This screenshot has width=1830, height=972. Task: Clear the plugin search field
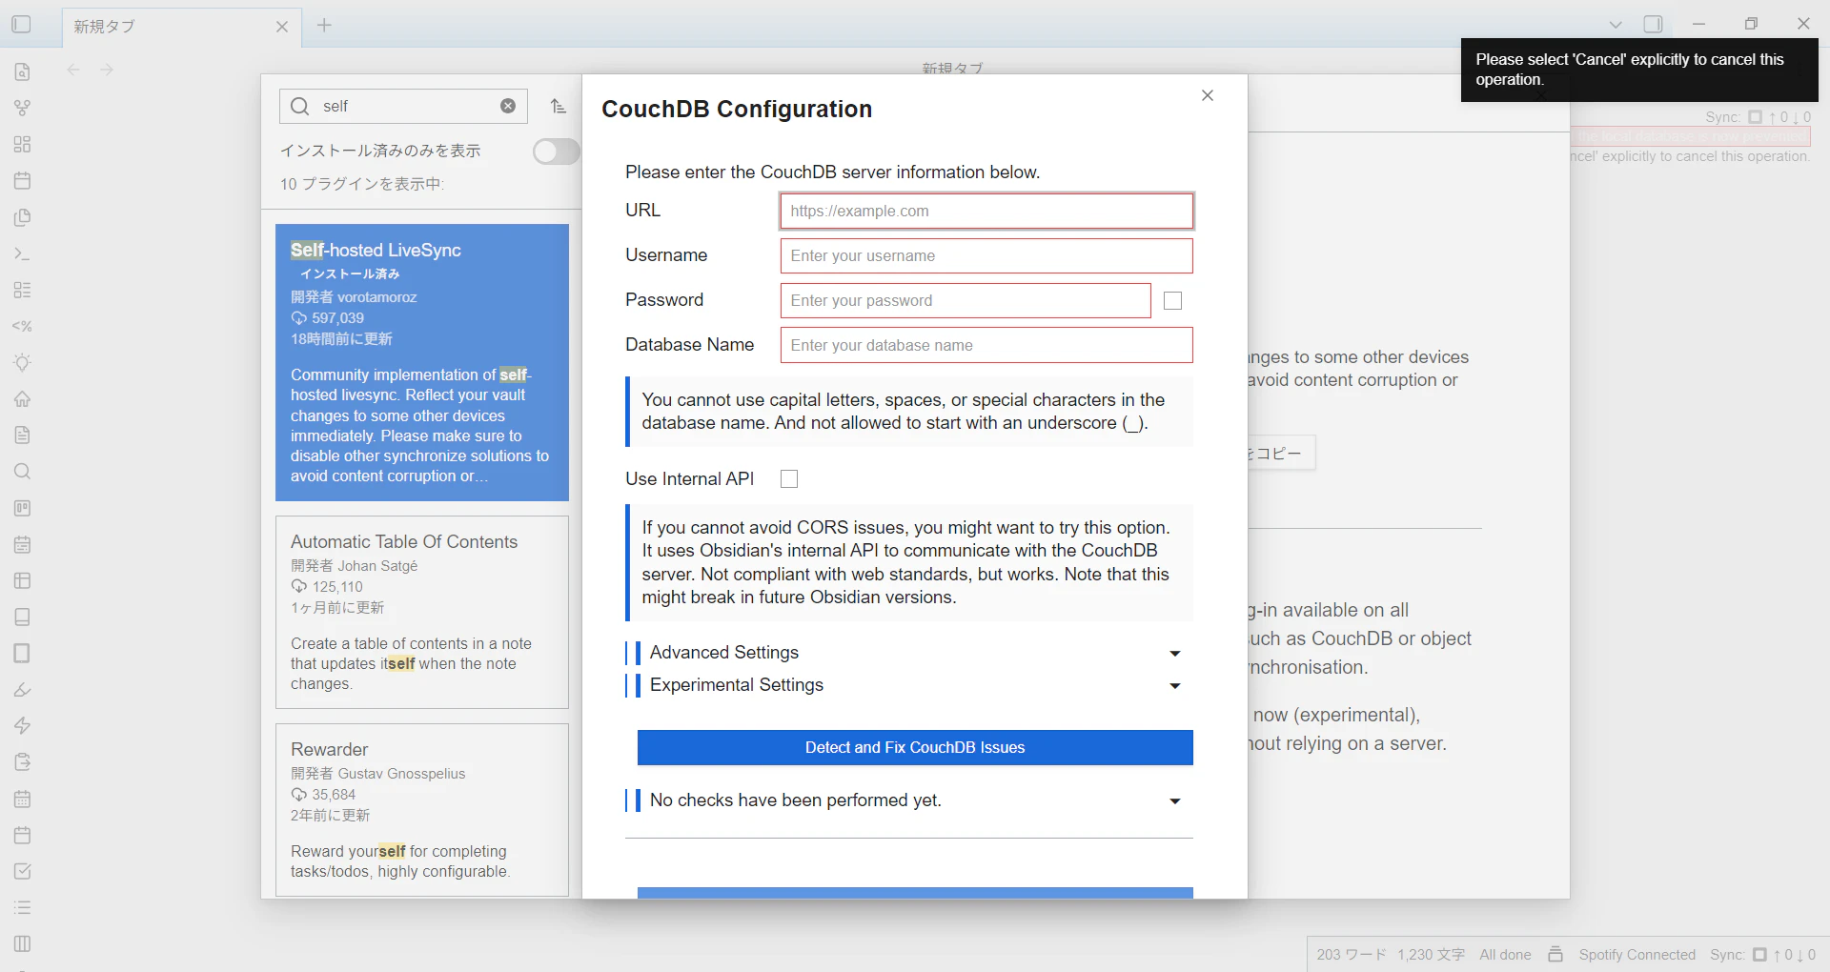coord(508,106)
